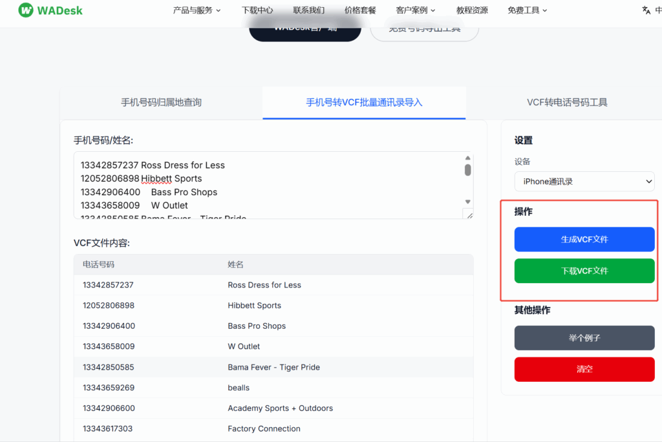Image resolution: width=662 pixels, height=442 pixels.
Task: Open the 设备 dropdown showing iPhone通讯录
Action: coord(584,182)
